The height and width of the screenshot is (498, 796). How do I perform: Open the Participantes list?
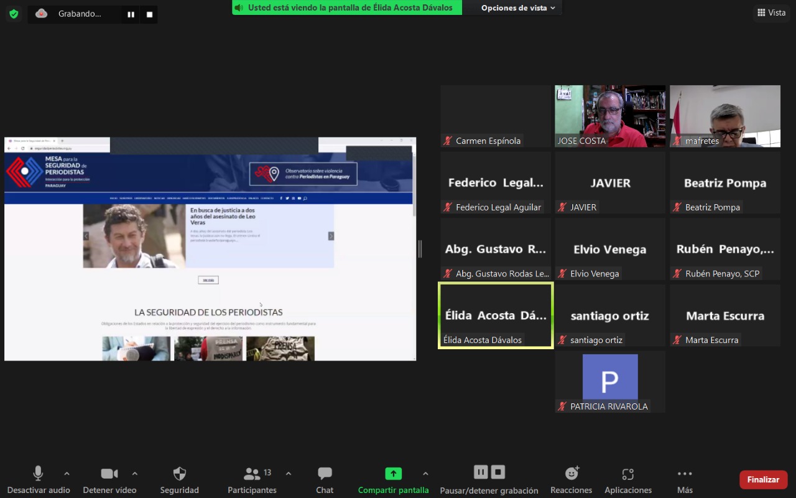tap(252, 474)
